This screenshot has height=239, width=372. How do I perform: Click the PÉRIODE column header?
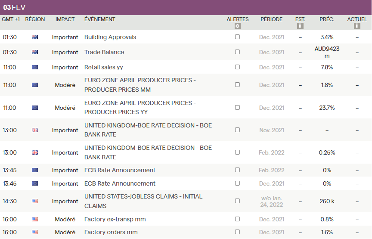tap(271, 19)
